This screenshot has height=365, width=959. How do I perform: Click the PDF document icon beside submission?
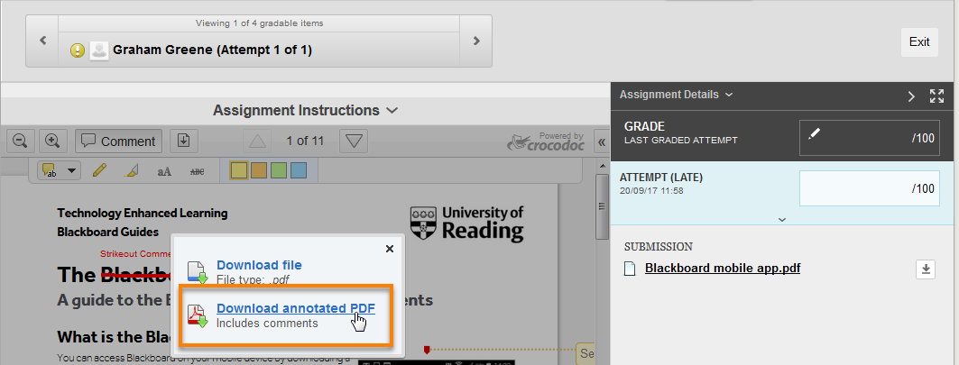[x=630, y=269]
